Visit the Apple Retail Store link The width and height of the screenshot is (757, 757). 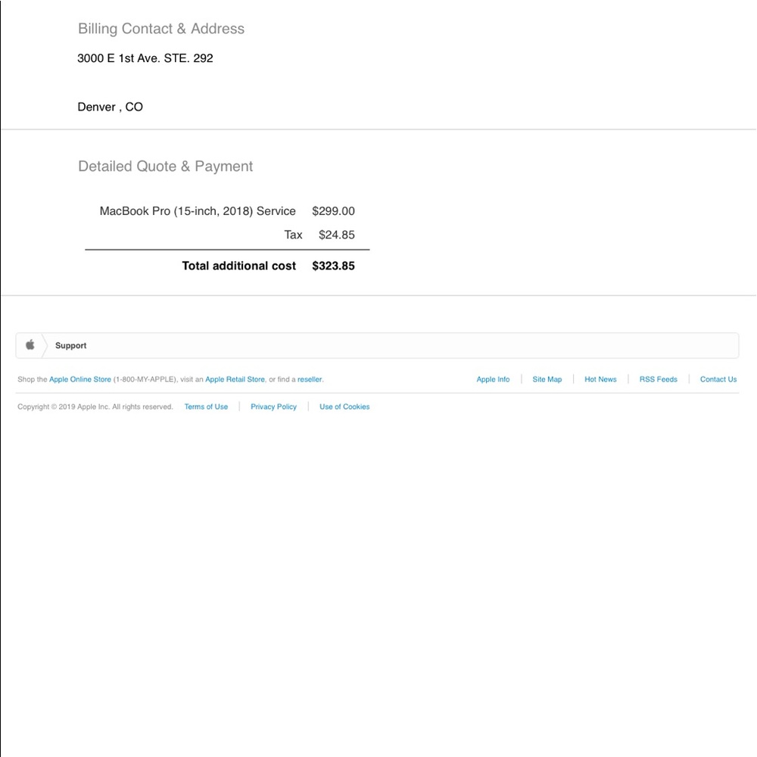[x=235, y=379]
